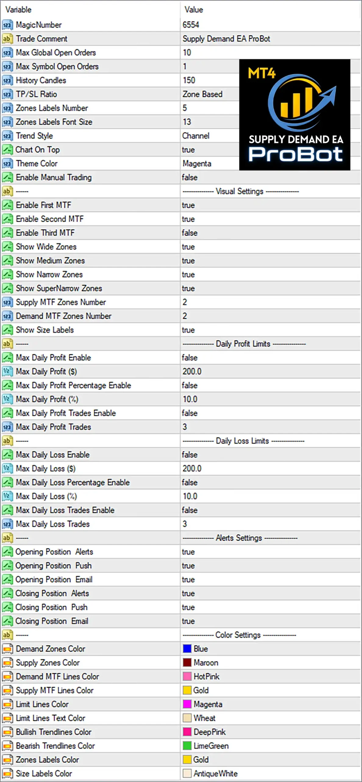Select the Blue swatch for Demand Zones

(x=187, y=649)
